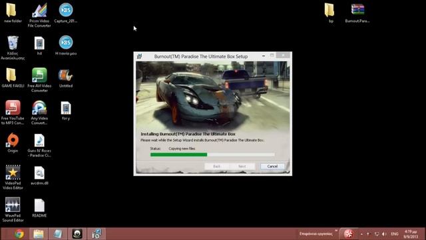This screenshot has width=426, height=240.
Task: Click the 'Επιφάνεια εργασίας' desktop toolbar label
Action: [316, 234]
